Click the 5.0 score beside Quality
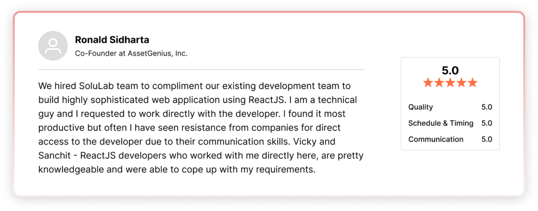Viewport: 538px width, 211px height. (x=486, y=107)
